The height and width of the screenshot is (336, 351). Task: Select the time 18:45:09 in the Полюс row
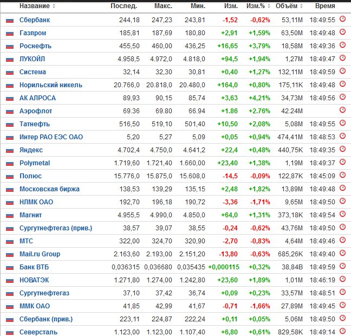tap(322, 176)
